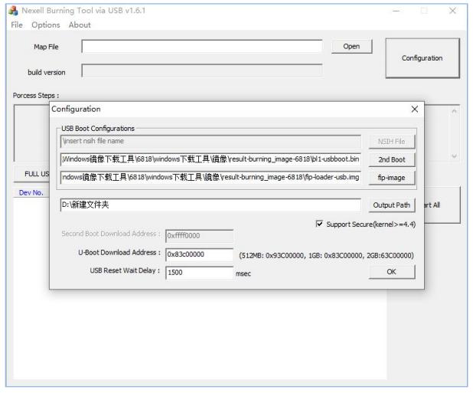Viewport: 473px width, 393px height.
Task: Open the About menu
Action: tap(80, 25)
